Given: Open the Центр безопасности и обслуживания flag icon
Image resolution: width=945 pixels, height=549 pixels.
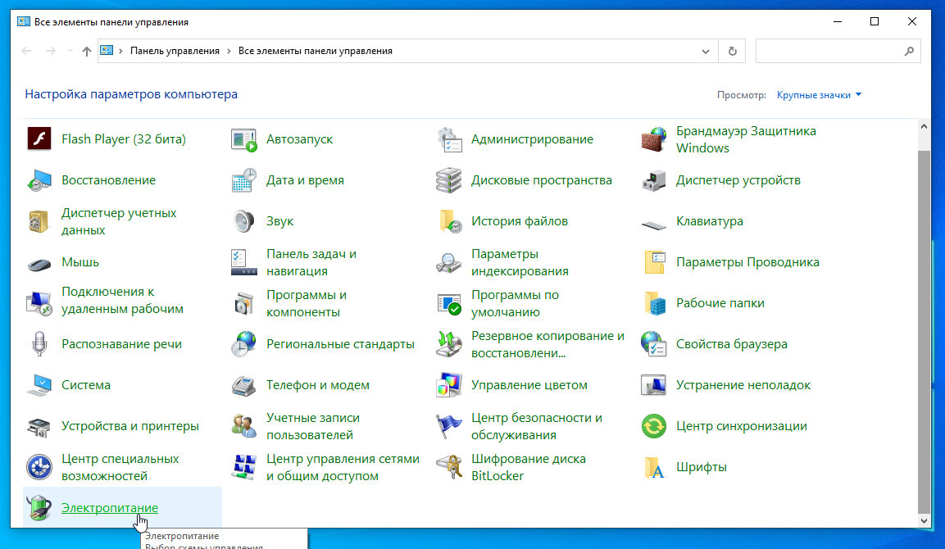Looking at the screenshot, I should click(449, 426).
